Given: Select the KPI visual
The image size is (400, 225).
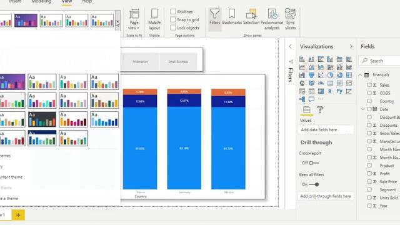Looking at the screenshot, I should 349,83.
